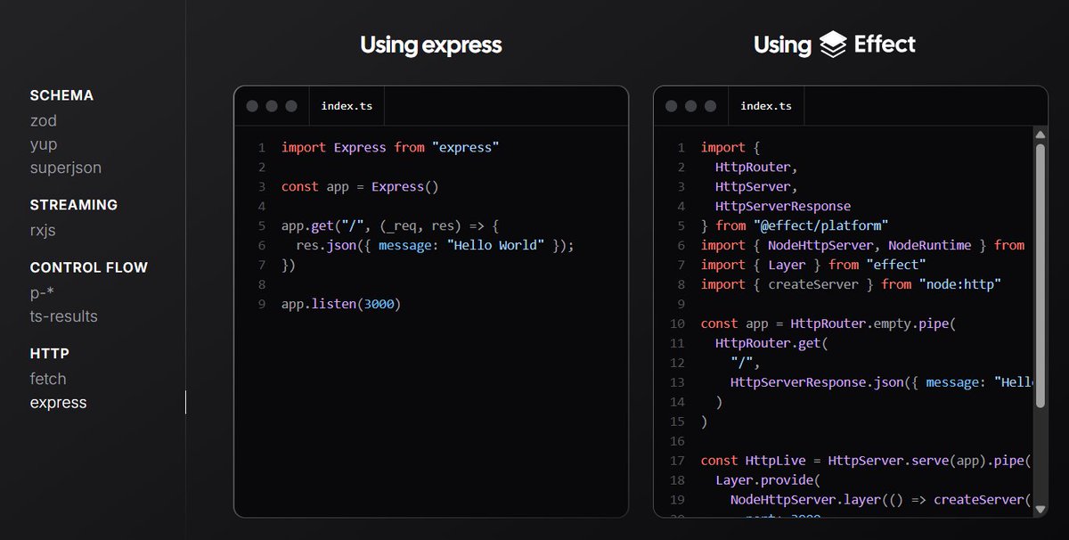The height and width of the screenshot is (540, 1069).
Task: Click the "Layer.provide(" line
Action: point(768,480)
